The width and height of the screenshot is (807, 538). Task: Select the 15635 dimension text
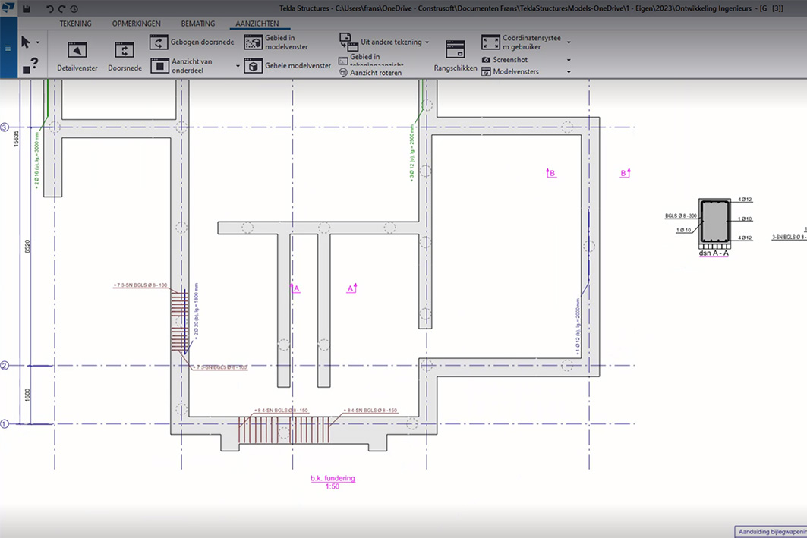tap(16, 138)
